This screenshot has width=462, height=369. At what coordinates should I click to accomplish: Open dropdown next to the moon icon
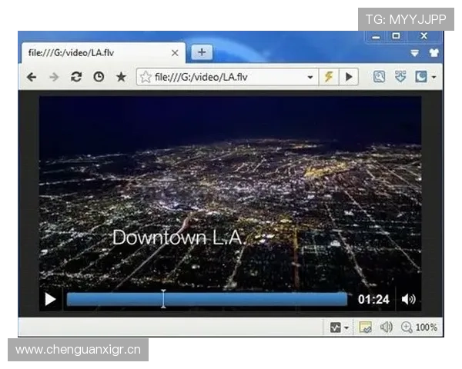coord(434,77)
